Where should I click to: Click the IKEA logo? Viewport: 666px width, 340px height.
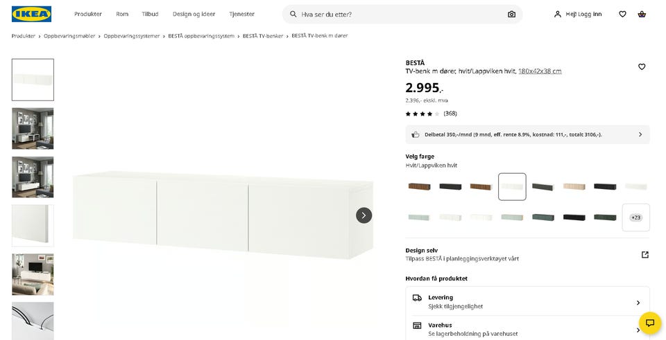pos(31,14)
